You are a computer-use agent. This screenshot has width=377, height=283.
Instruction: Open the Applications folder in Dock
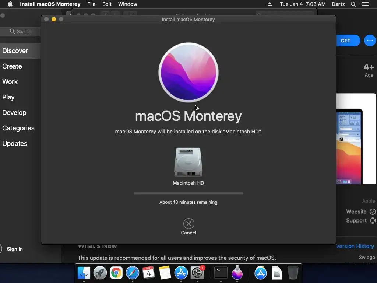pos(261,273)
